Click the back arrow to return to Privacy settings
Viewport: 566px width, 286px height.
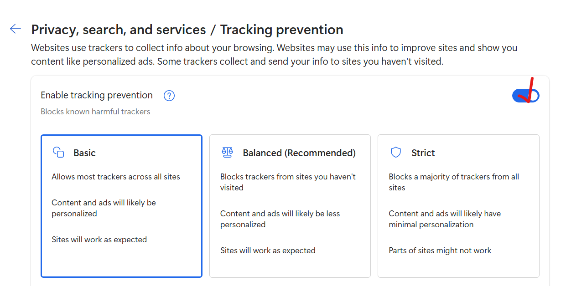point(15,29)
